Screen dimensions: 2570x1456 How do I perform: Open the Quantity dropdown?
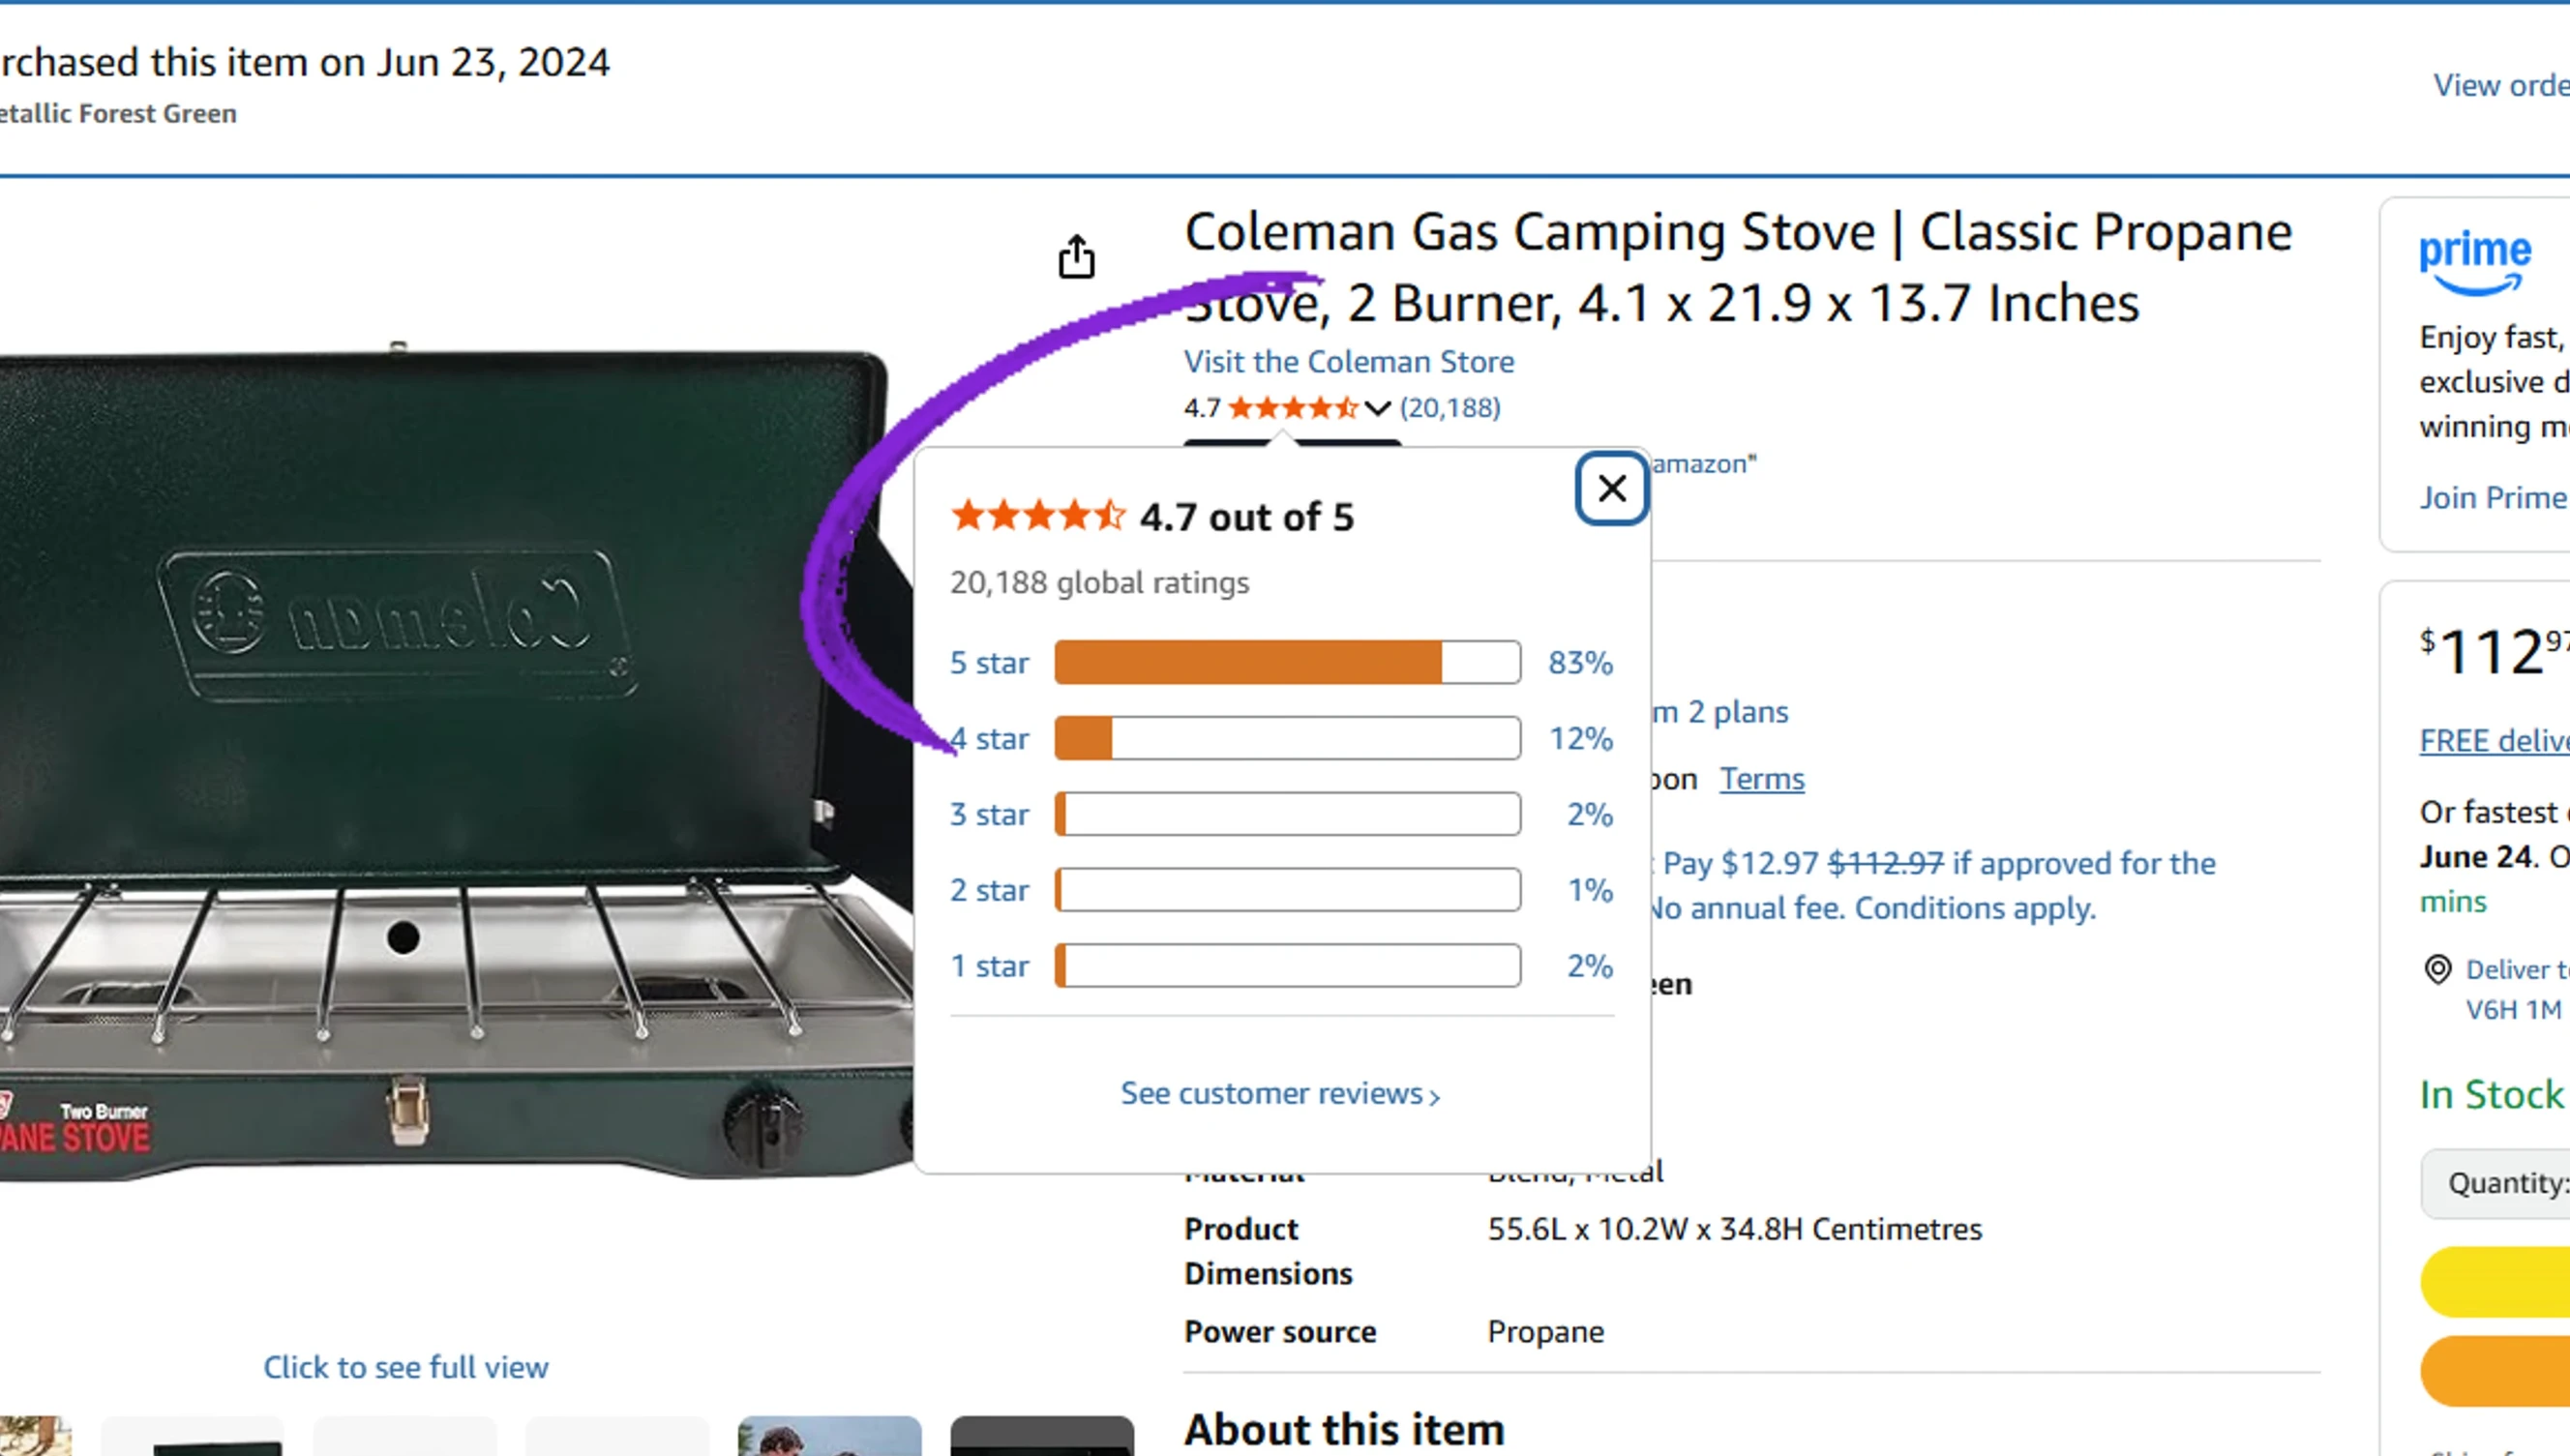coord(2496,1184)
